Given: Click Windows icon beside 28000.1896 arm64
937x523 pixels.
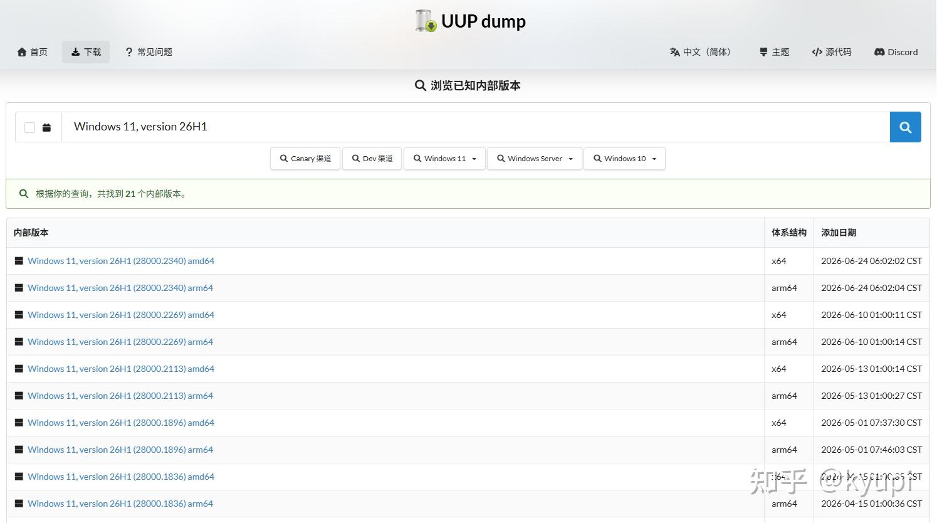Looking at the screenshot, I should tap(19, 450).
